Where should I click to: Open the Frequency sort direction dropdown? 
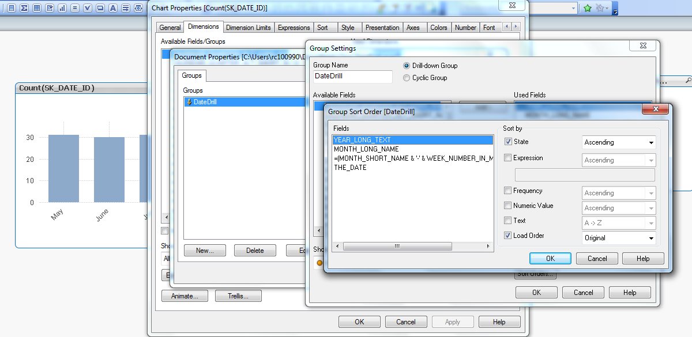tap(619, 193)
